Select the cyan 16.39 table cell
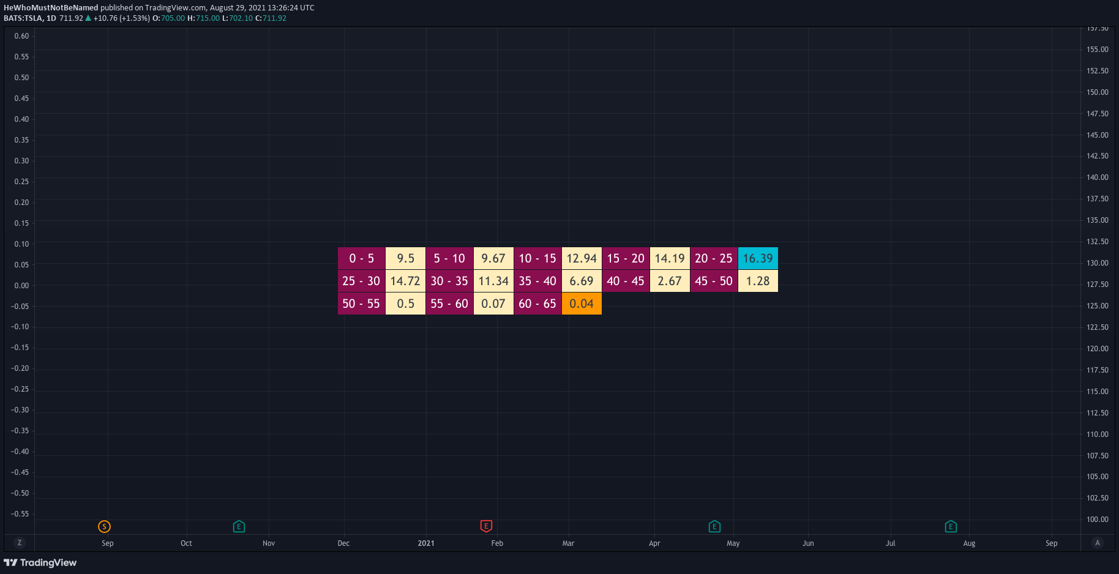1119x574 pixels. click(758, 258)
